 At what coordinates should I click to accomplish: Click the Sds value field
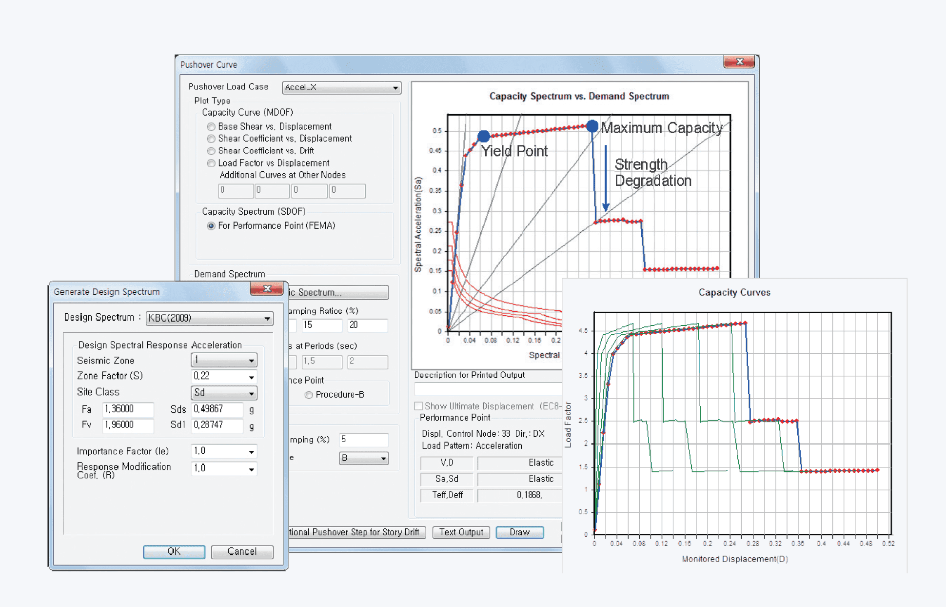tap(217, 409)
